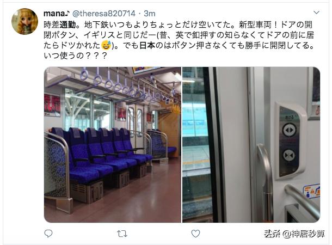Click the tweet's last line いつ使うの？？？
Screen dimensions: 332x245
[x=75, y=56]
